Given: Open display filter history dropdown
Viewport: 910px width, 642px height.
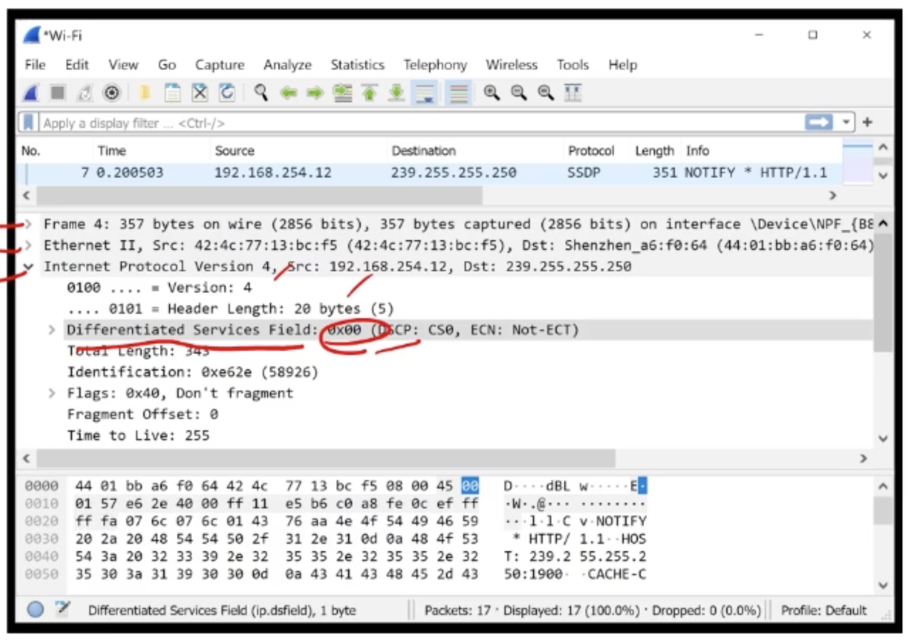Looking at the screenshot, I should [x=846, y=123].
